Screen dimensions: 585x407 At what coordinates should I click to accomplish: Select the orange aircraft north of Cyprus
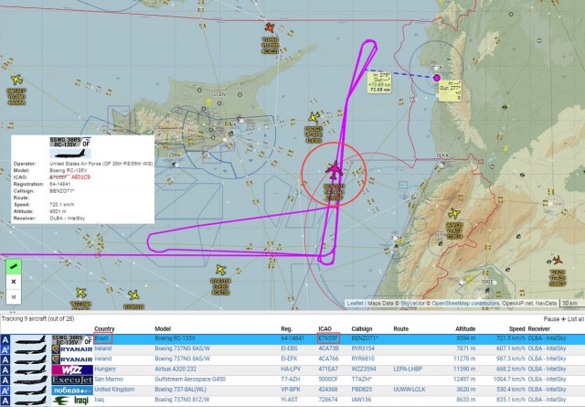[x=270, y=27]
